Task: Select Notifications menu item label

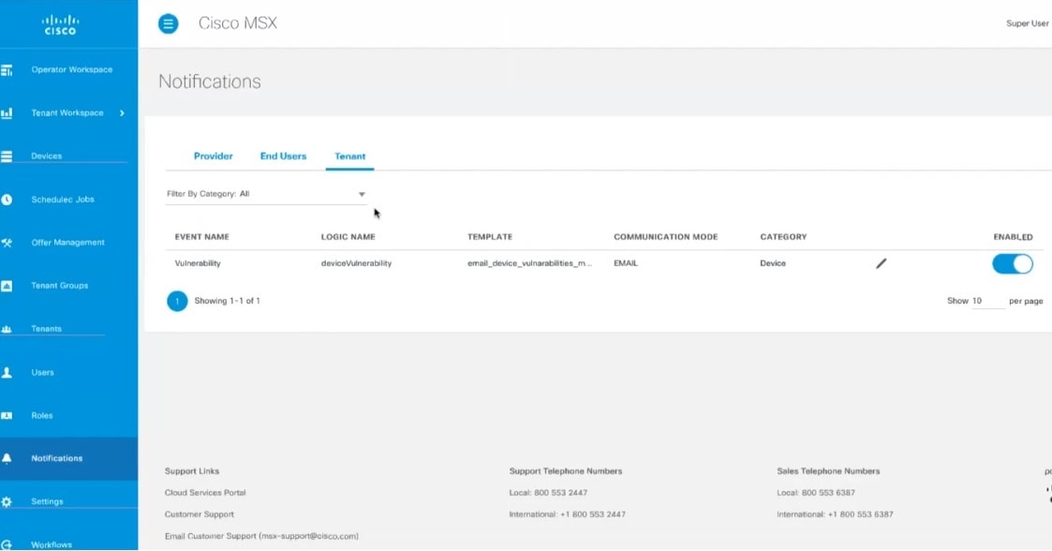Action: pyautogui.click(x=57, y=458)
